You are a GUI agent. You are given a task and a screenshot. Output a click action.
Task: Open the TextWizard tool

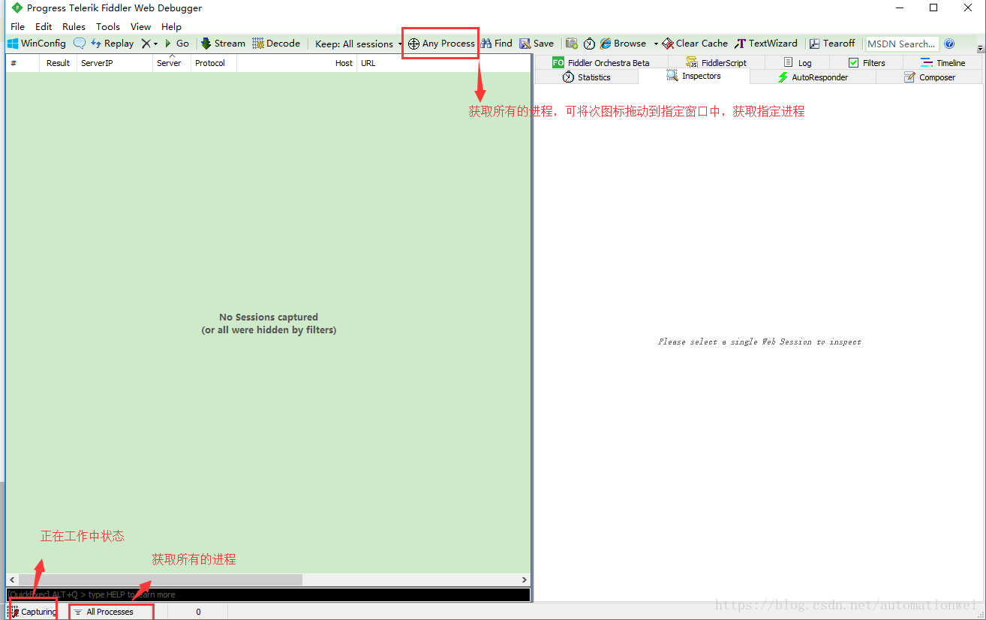pos(766,44)
